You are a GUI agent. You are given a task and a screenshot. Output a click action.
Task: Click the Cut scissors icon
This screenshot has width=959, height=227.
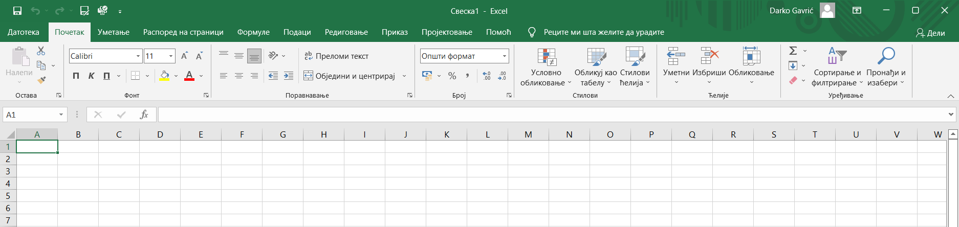pyautogui.click(x=41, y=51)
